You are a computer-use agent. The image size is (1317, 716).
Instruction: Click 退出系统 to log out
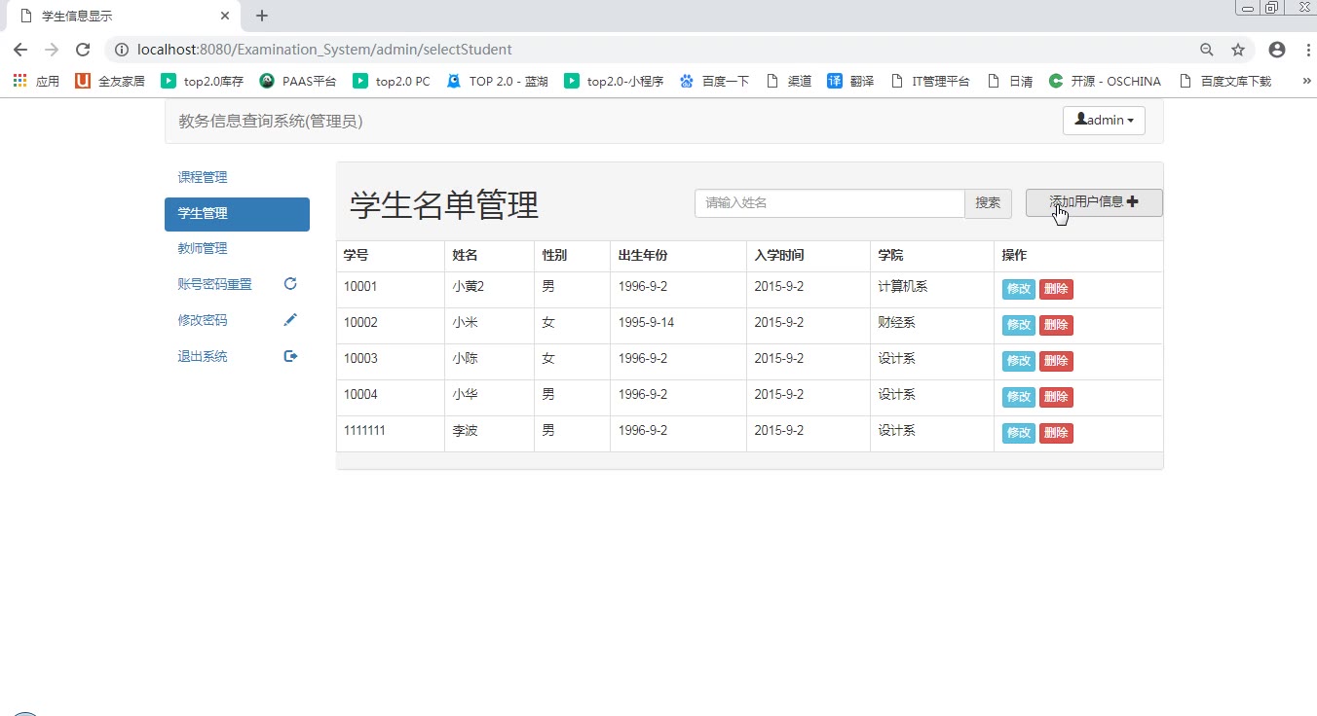pos(203,357)
